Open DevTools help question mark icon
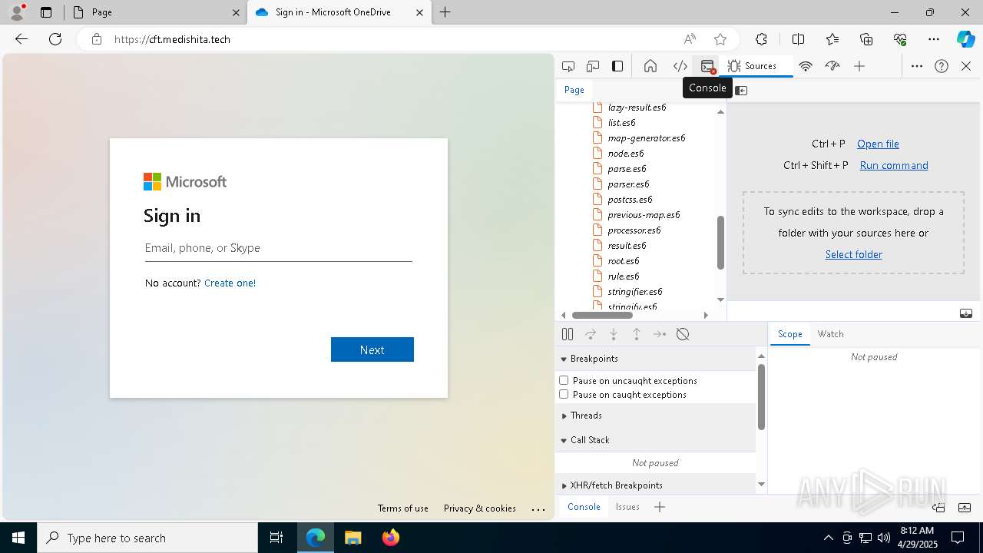 pyautogui.click(x=942, y=66)
